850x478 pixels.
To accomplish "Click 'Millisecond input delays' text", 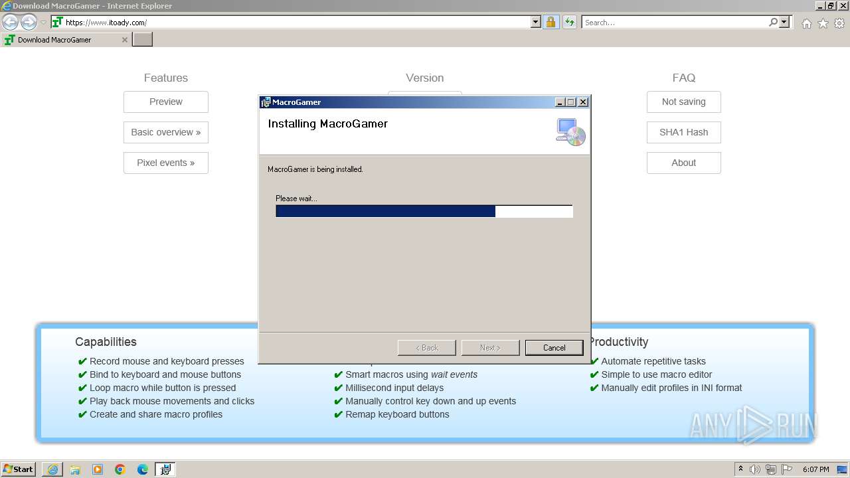I will (394, 388).
